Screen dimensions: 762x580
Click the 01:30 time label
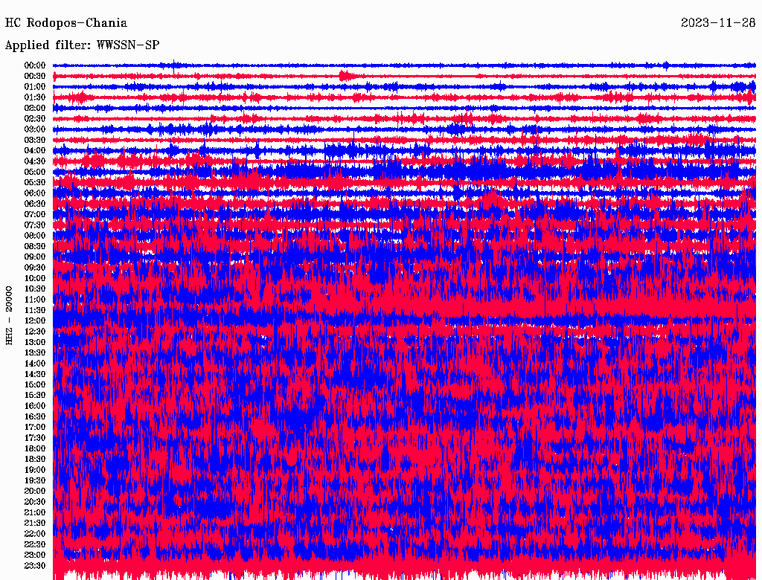pyautogui.click(x=35, y=97)
